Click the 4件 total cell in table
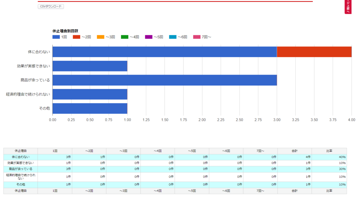The width and height of the screenshot is (360, 197). (295, 157)
